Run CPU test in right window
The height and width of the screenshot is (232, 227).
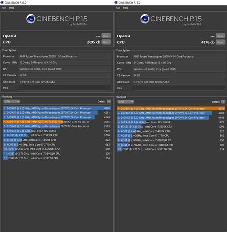coord(220,42)
